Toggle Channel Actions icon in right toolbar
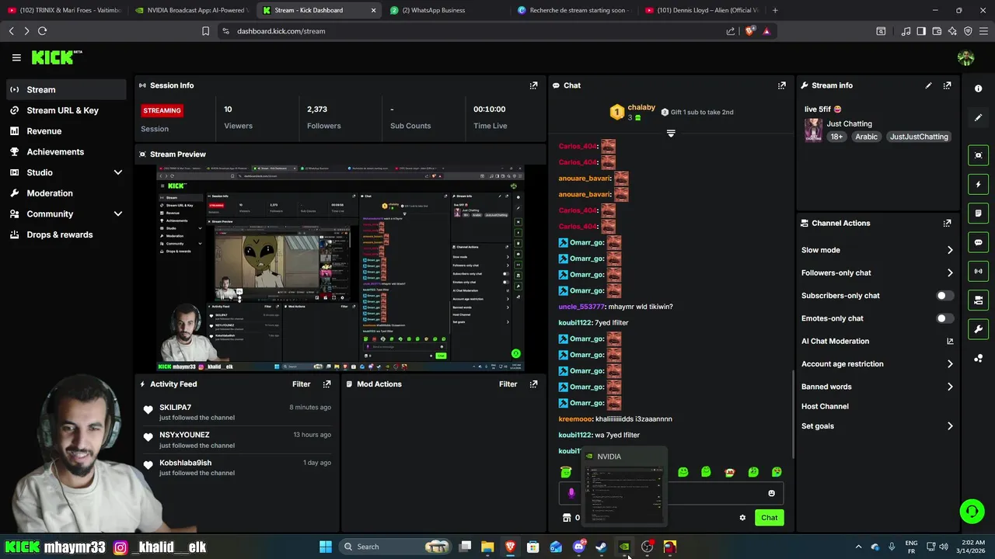 [x=979, y=300]
